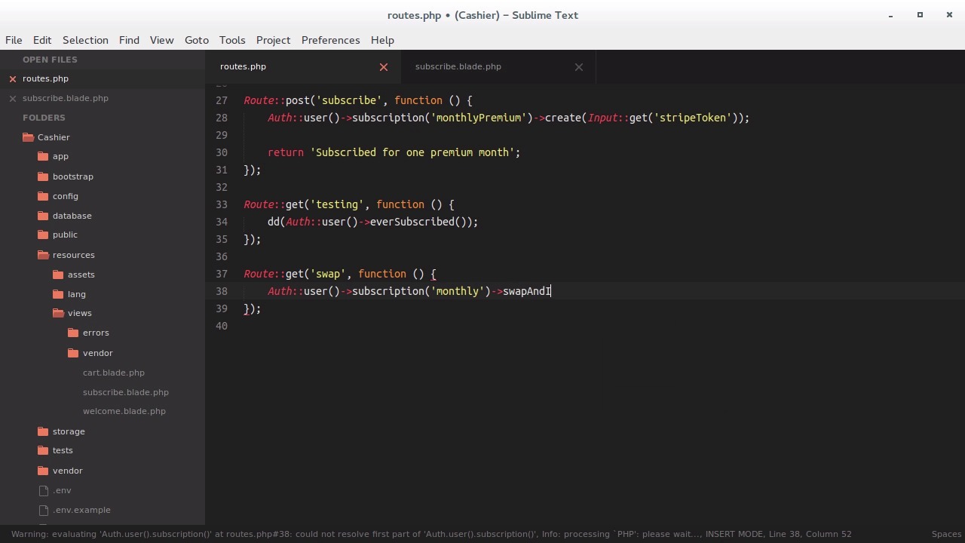Expand the bootstrap folder icon
Image resolution: width=965 pixels, height=543 pixels.
[x=43, y=176]
